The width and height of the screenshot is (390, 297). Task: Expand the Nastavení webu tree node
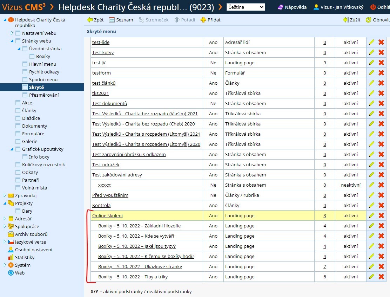pyautogui.click(x=12, y=33)
